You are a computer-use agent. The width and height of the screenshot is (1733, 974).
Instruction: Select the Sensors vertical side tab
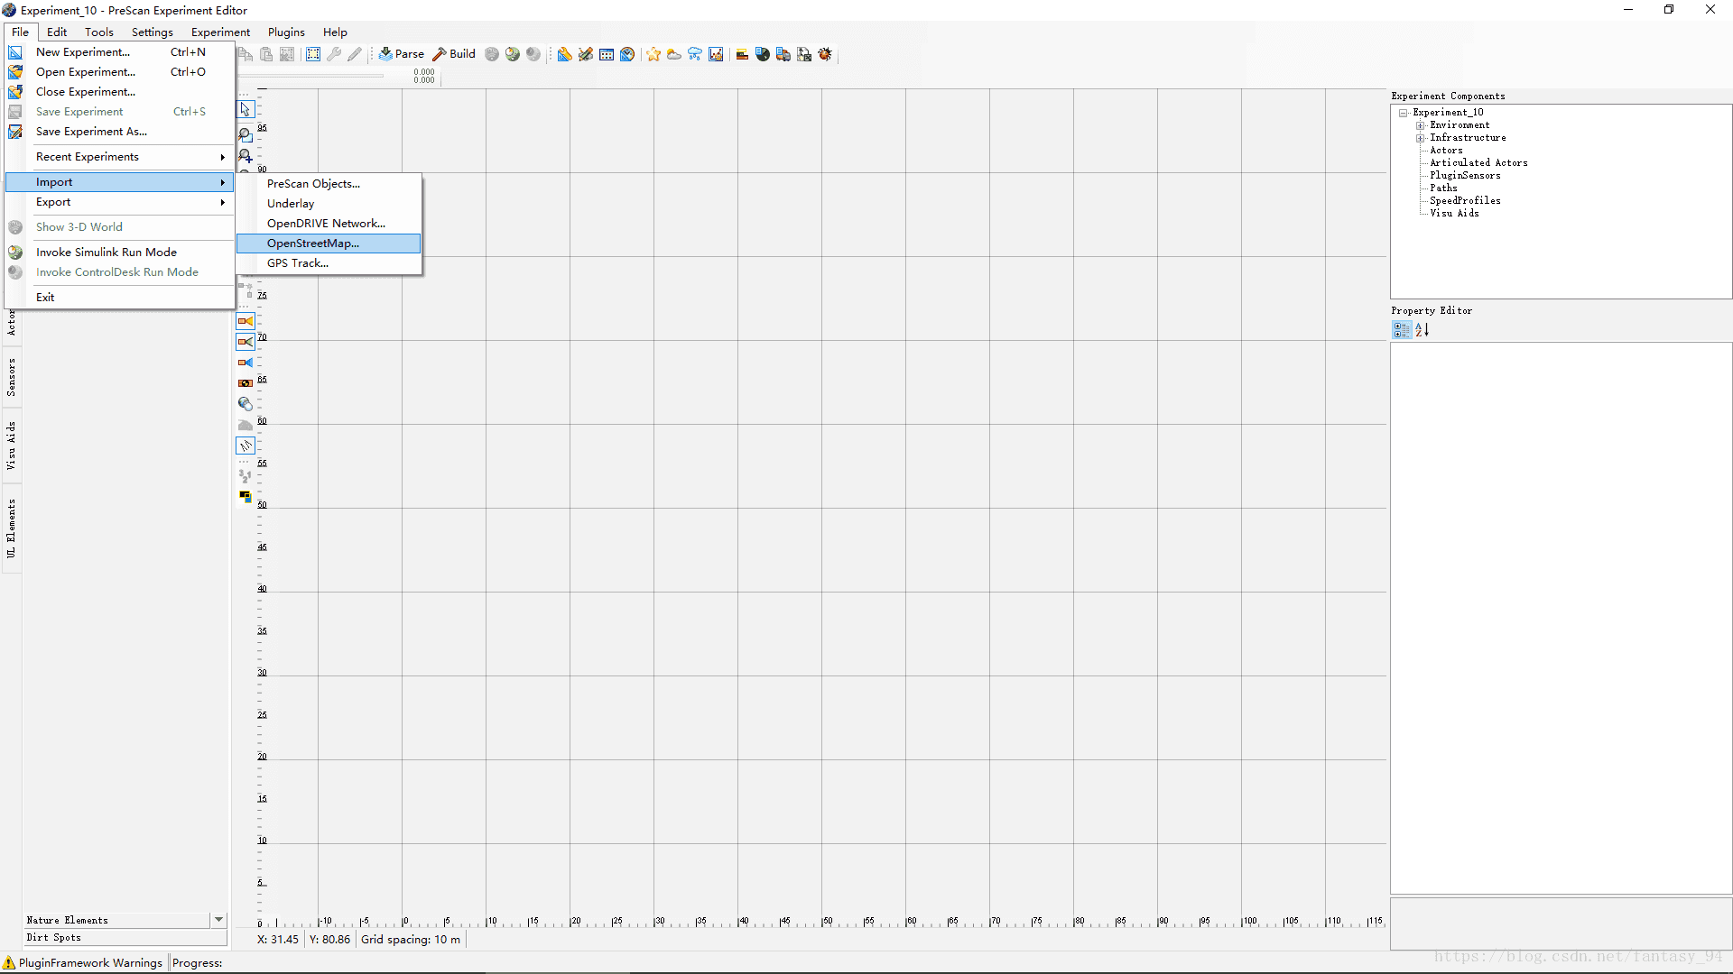(11, 377)
